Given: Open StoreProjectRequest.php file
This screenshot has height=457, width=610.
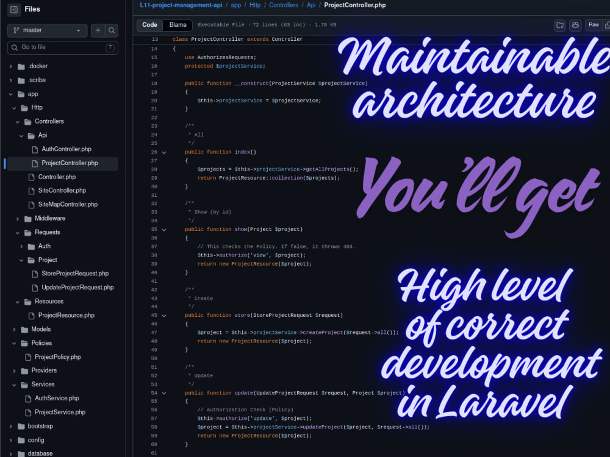Looking at the screenshot, I should [x=75, y=274].
